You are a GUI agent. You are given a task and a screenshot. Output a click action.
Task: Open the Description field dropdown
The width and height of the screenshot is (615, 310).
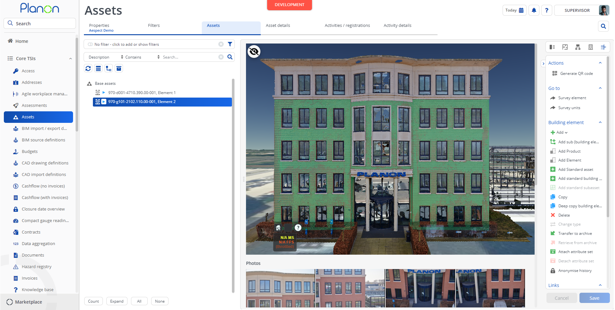(x=106, y=57)
